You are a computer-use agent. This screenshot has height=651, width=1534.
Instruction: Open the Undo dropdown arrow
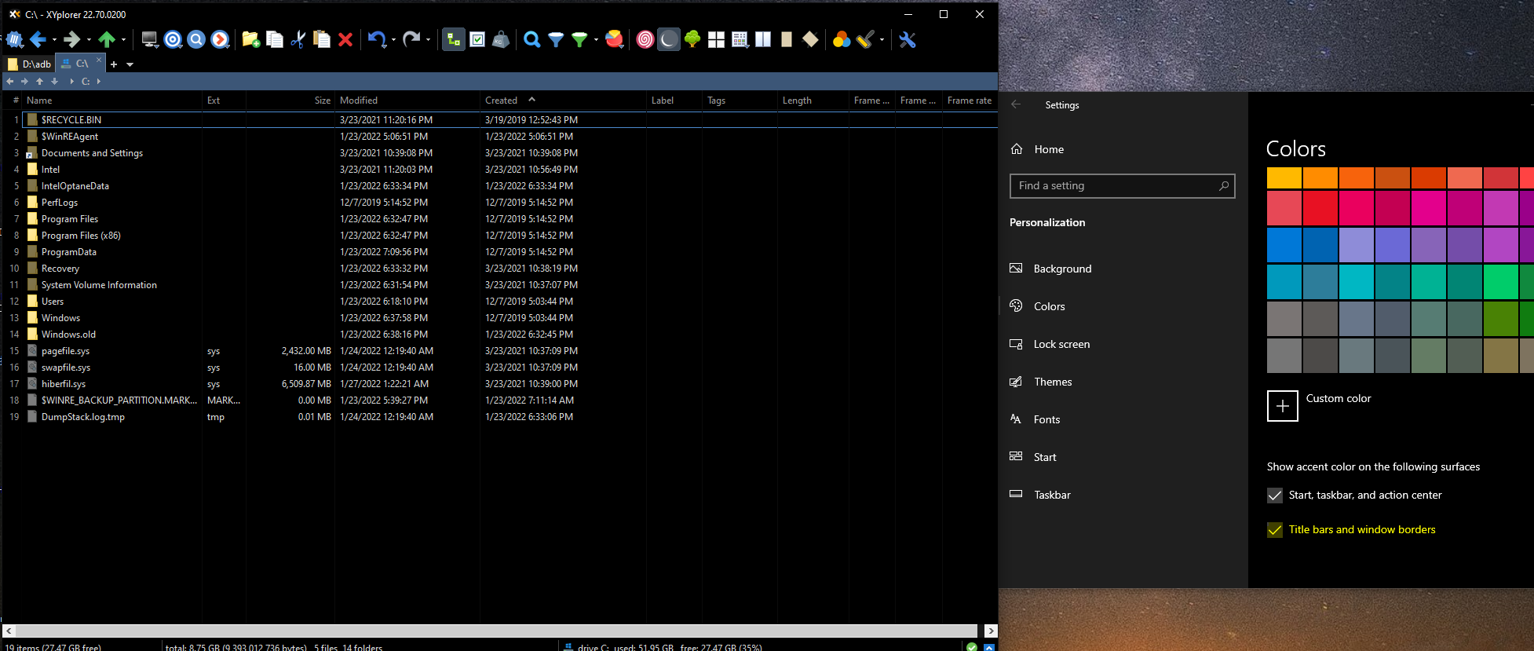[393, 40]
